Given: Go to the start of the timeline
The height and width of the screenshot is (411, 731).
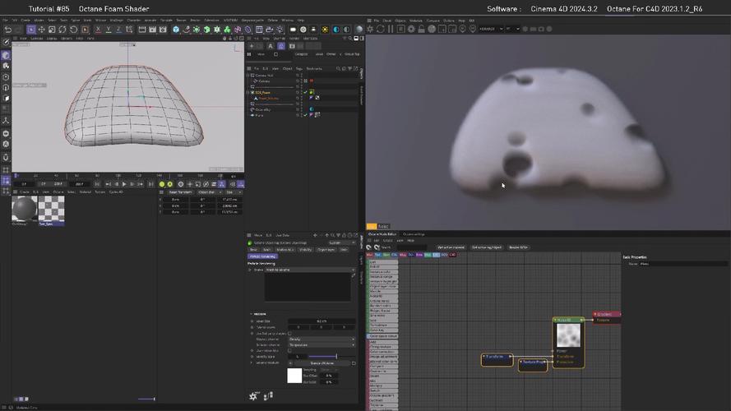Looking at the screenshot, I should coord(98,184).
